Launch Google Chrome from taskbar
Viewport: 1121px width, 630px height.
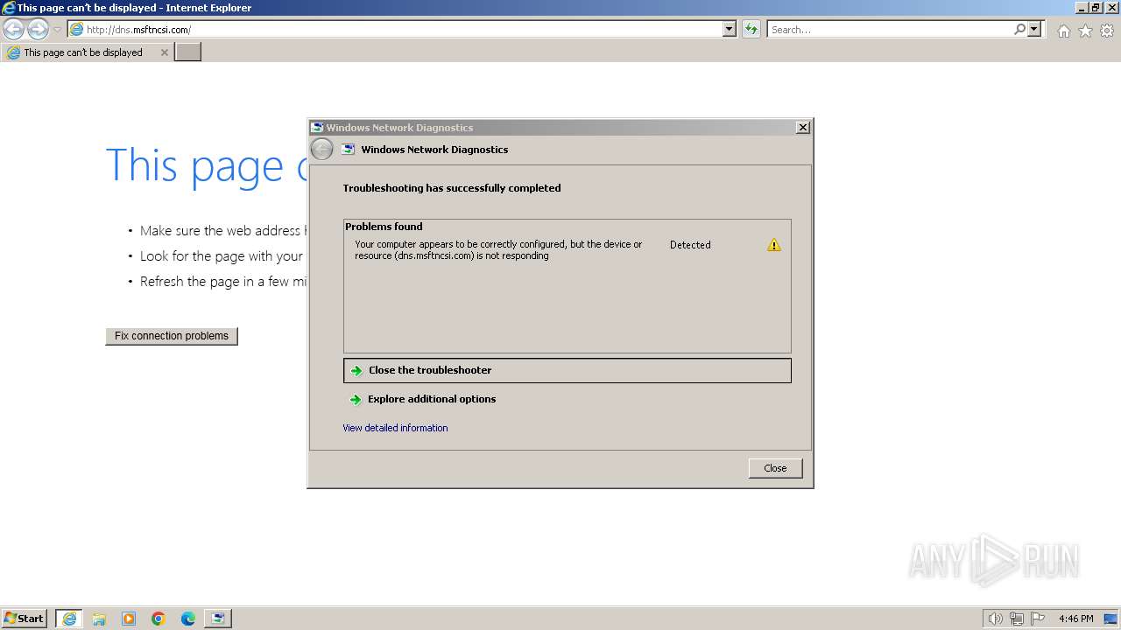(x=159, y=619)
